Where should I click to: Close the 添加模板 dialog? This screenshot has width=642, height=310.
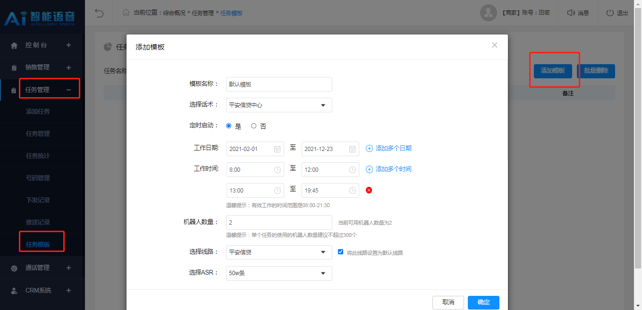(x=494, y=45)
